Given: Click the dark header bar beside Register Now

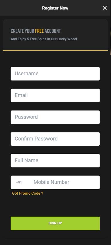Looking at the screenshot, I should (x=20, y=8).
